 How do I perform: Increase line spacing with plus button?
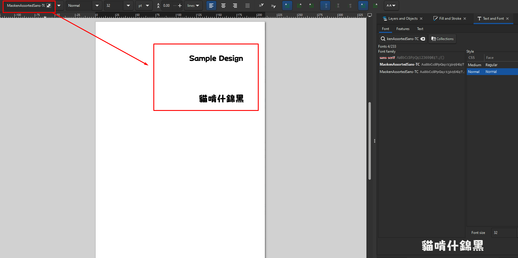click(180, 6)
